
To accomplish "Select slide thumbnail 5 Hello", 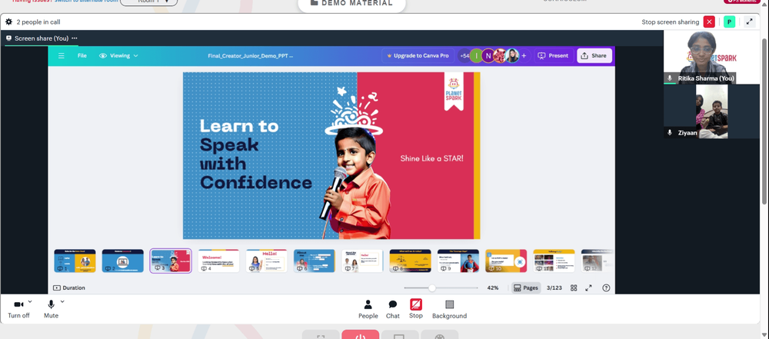I will click(x=266, y=261).
